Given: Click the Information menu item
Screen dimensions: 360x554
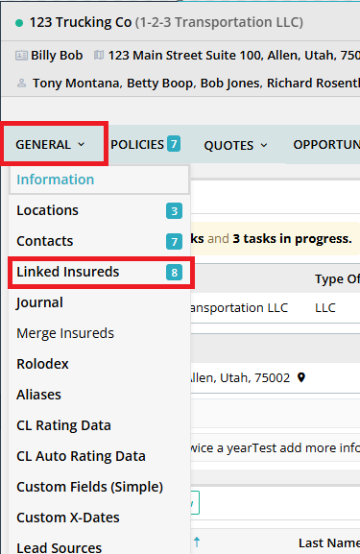Looking at the screenshot, I should click(56, 180).
